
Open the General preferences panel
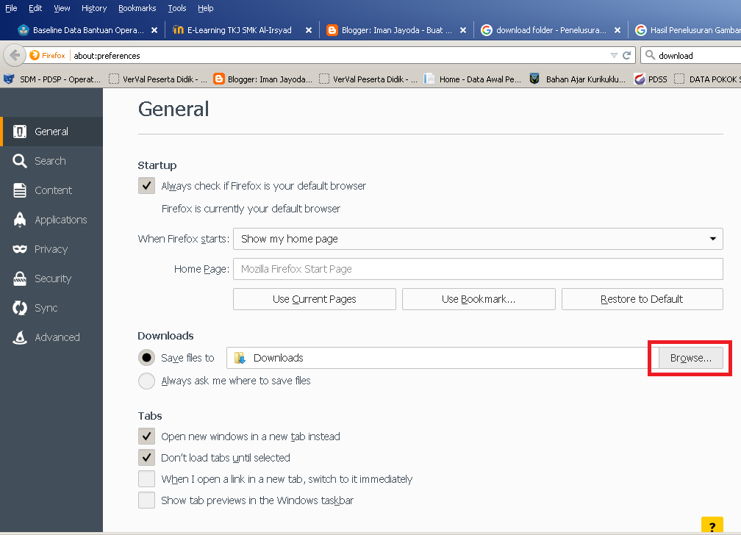click(x=51, y=131)
